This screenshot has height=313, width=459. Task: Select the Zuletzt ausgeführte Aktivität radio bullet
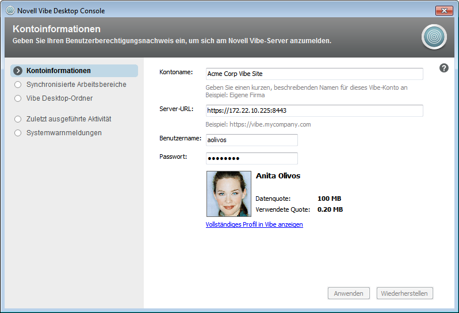click(18, 119)
